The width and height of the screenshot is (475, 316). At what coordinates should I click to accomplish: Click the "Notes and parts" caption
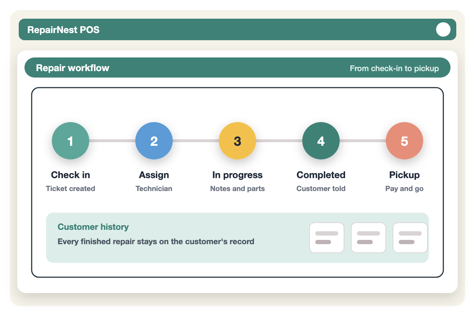(x=237, y=189)
